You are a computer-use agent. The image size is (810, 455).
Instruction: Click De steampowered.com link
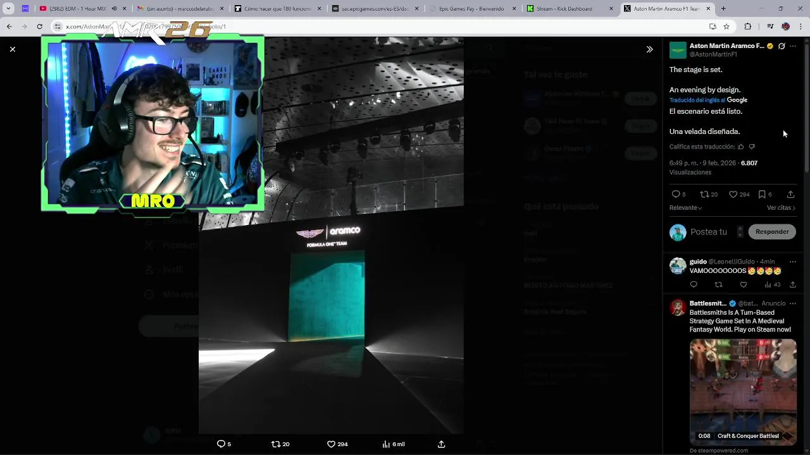pos(719,451)
